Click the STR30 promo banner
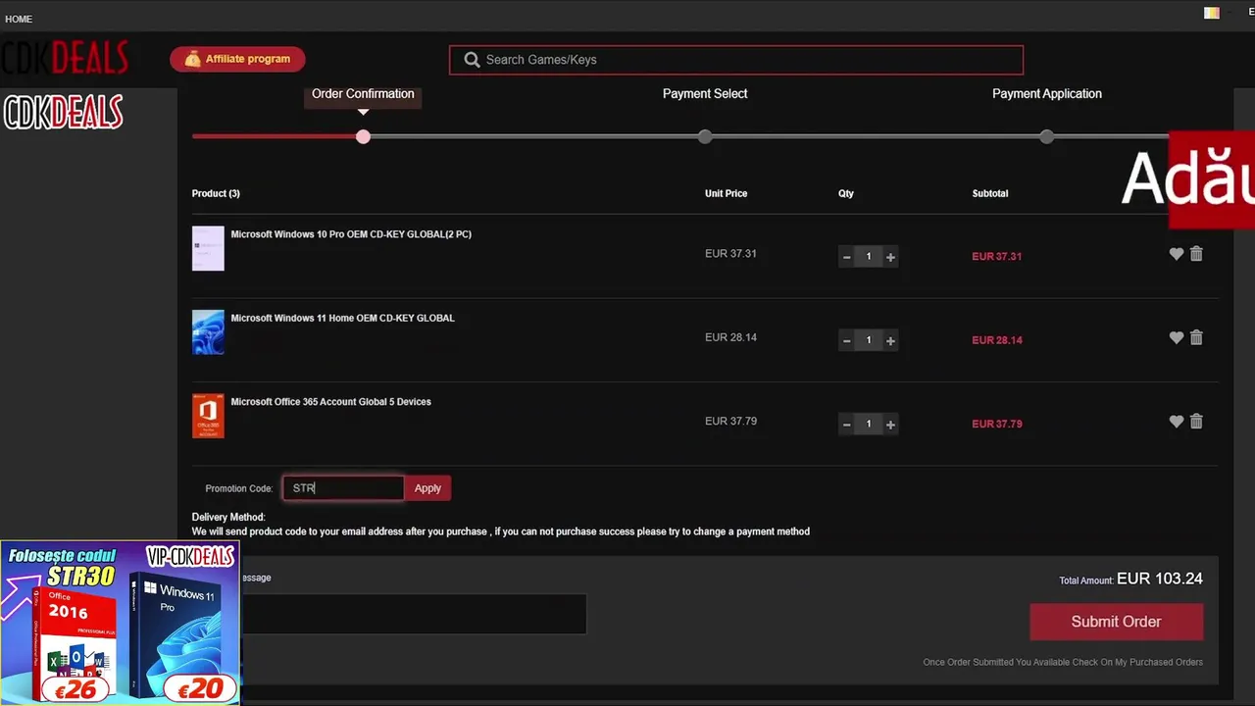 coord(120,623)
